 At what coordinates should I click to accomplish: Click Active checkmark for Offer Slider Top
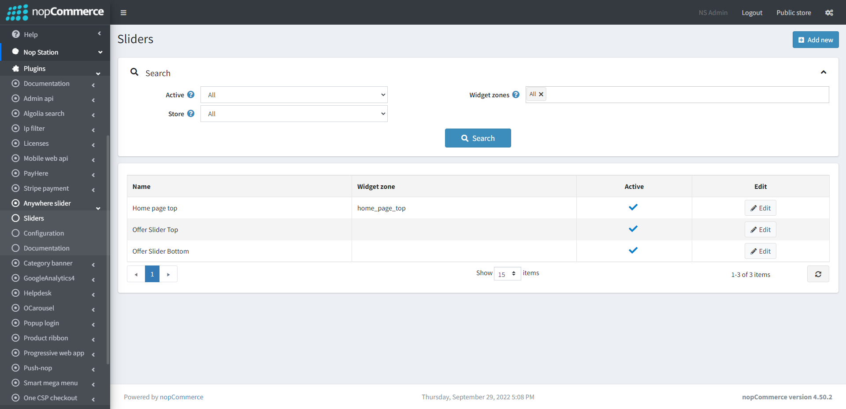coord(633,229)
